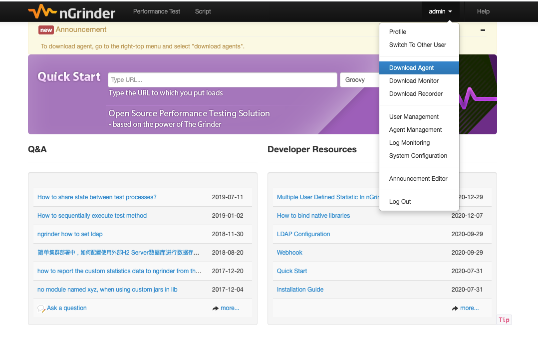This screenshot has width=538, height=351.
Task: Click the Developer Resources heading
Action: click(x=312, y=150)
